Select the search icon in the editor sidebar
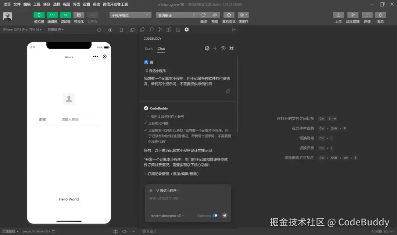This screenshot has width=397, height=235. 151,30
